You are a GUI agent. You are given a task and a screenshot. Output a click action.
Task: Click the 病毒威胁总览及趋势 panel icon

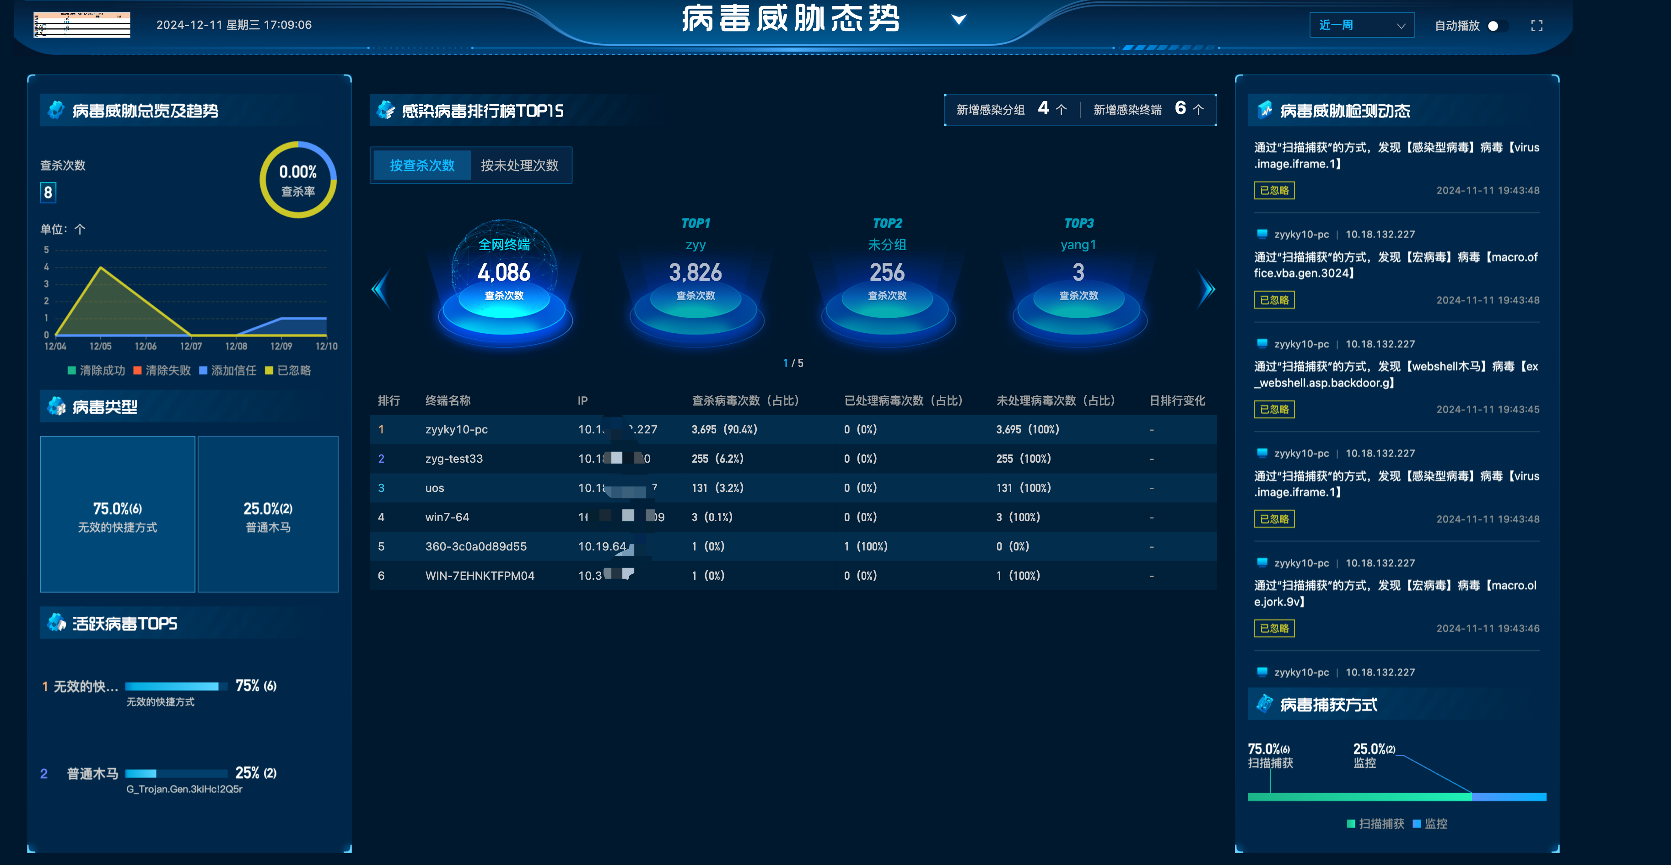56,110
